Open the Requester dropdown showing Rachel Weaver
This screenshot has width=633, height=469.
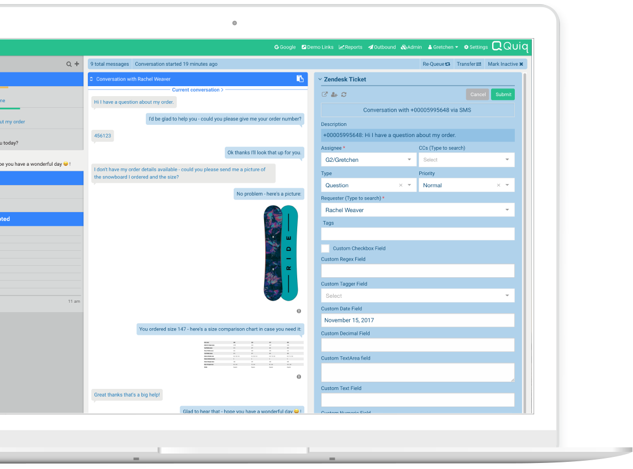(418, 210)
